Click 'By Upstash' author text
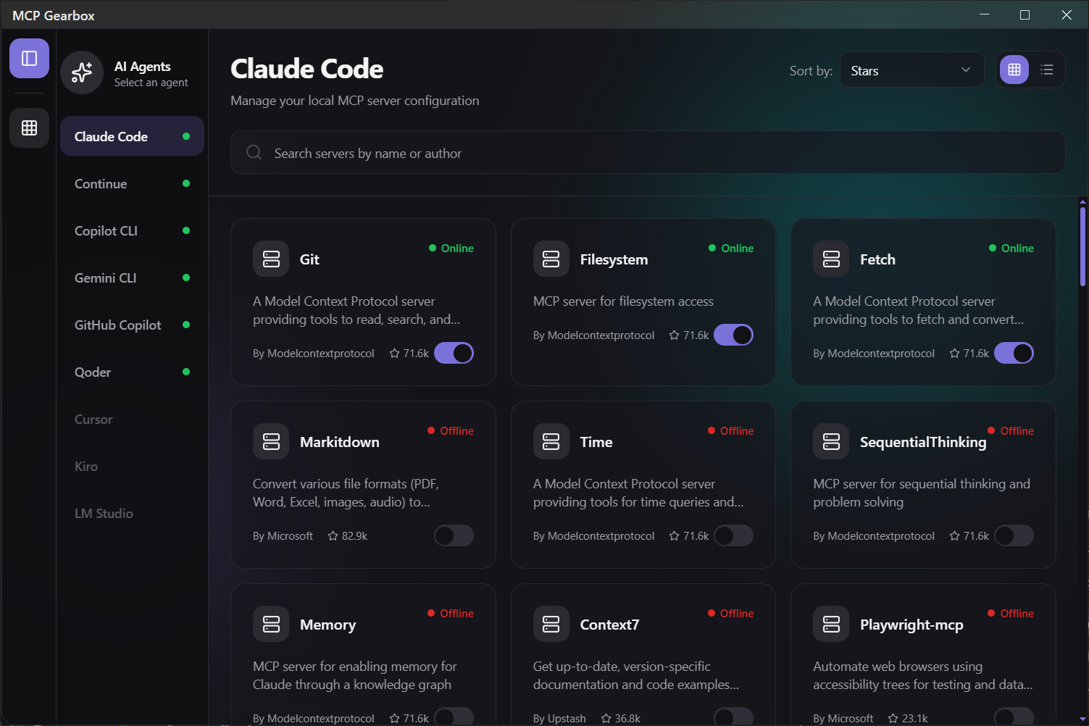1089x726 pixels. tap(559, 719)
